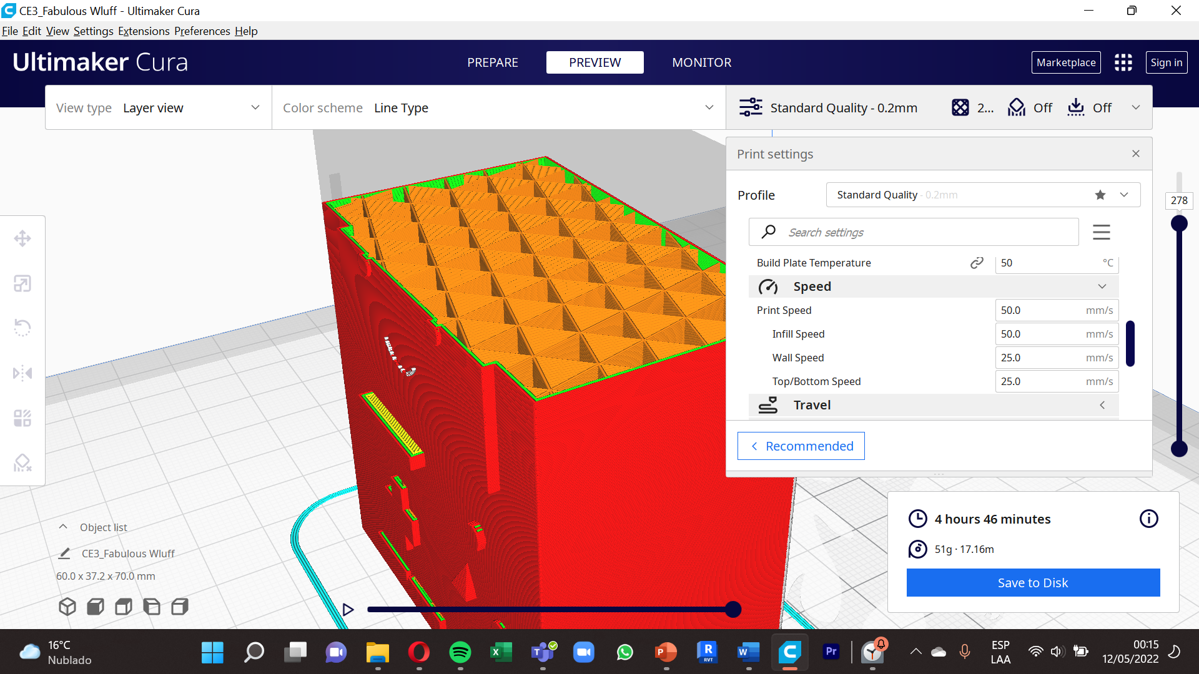Click the infill density icon in settings bar
This screenshot has height=674, width=1199.
[960, 107]
